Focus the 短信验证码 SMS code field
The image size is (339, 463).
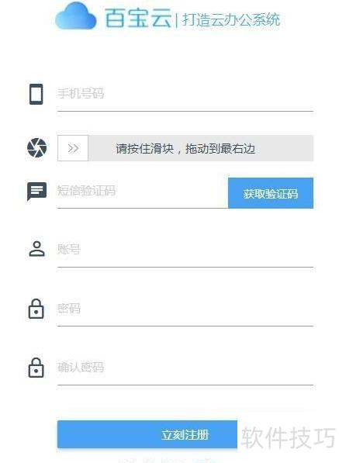143,192
